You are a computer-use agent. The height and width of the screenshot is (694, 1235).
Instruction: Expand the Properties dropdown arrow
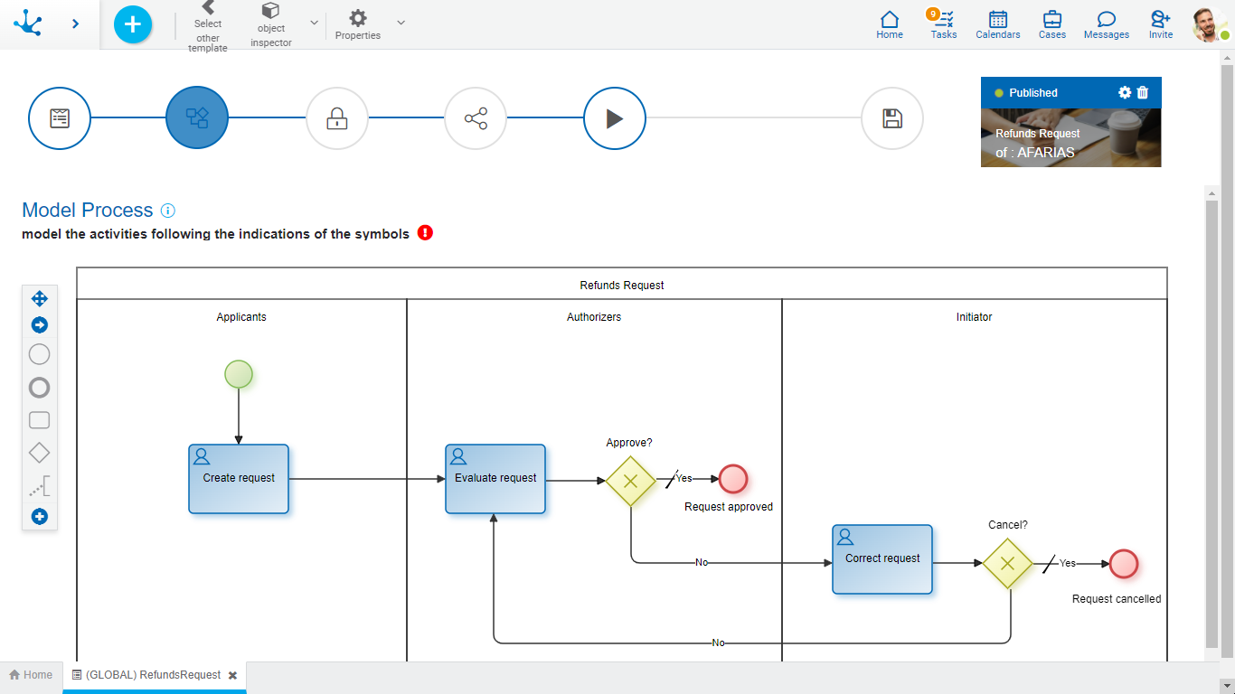401,23
